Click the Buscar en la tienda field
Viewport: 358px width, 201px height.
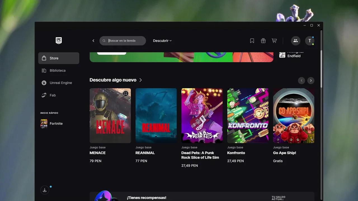pos(123,41)
